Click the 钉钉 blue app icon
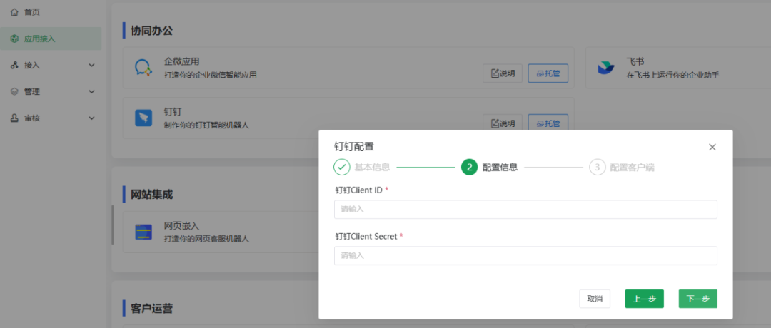 [143, 118]
